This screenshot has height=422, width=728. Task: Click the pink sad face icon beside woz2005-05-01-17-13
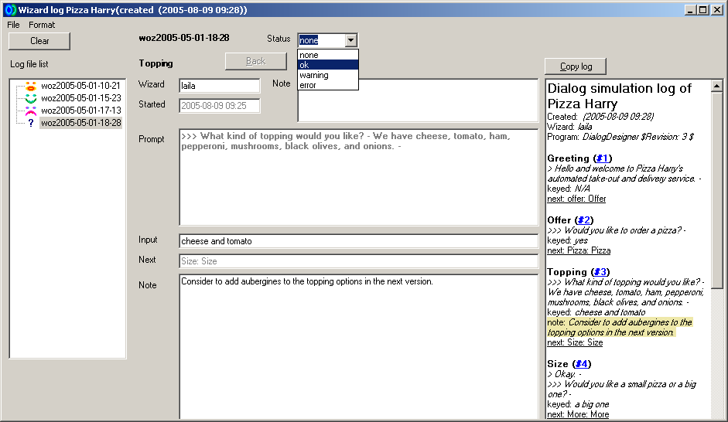pyautogui.click(x=31, y=111)
